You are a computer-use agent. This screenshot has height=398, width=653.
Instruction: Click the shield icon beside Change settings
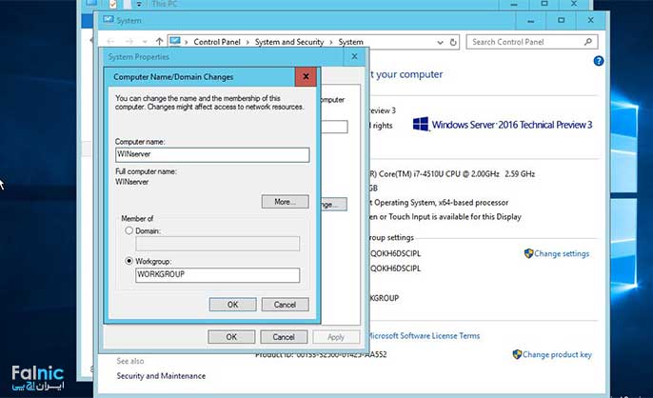pos(528,254)
